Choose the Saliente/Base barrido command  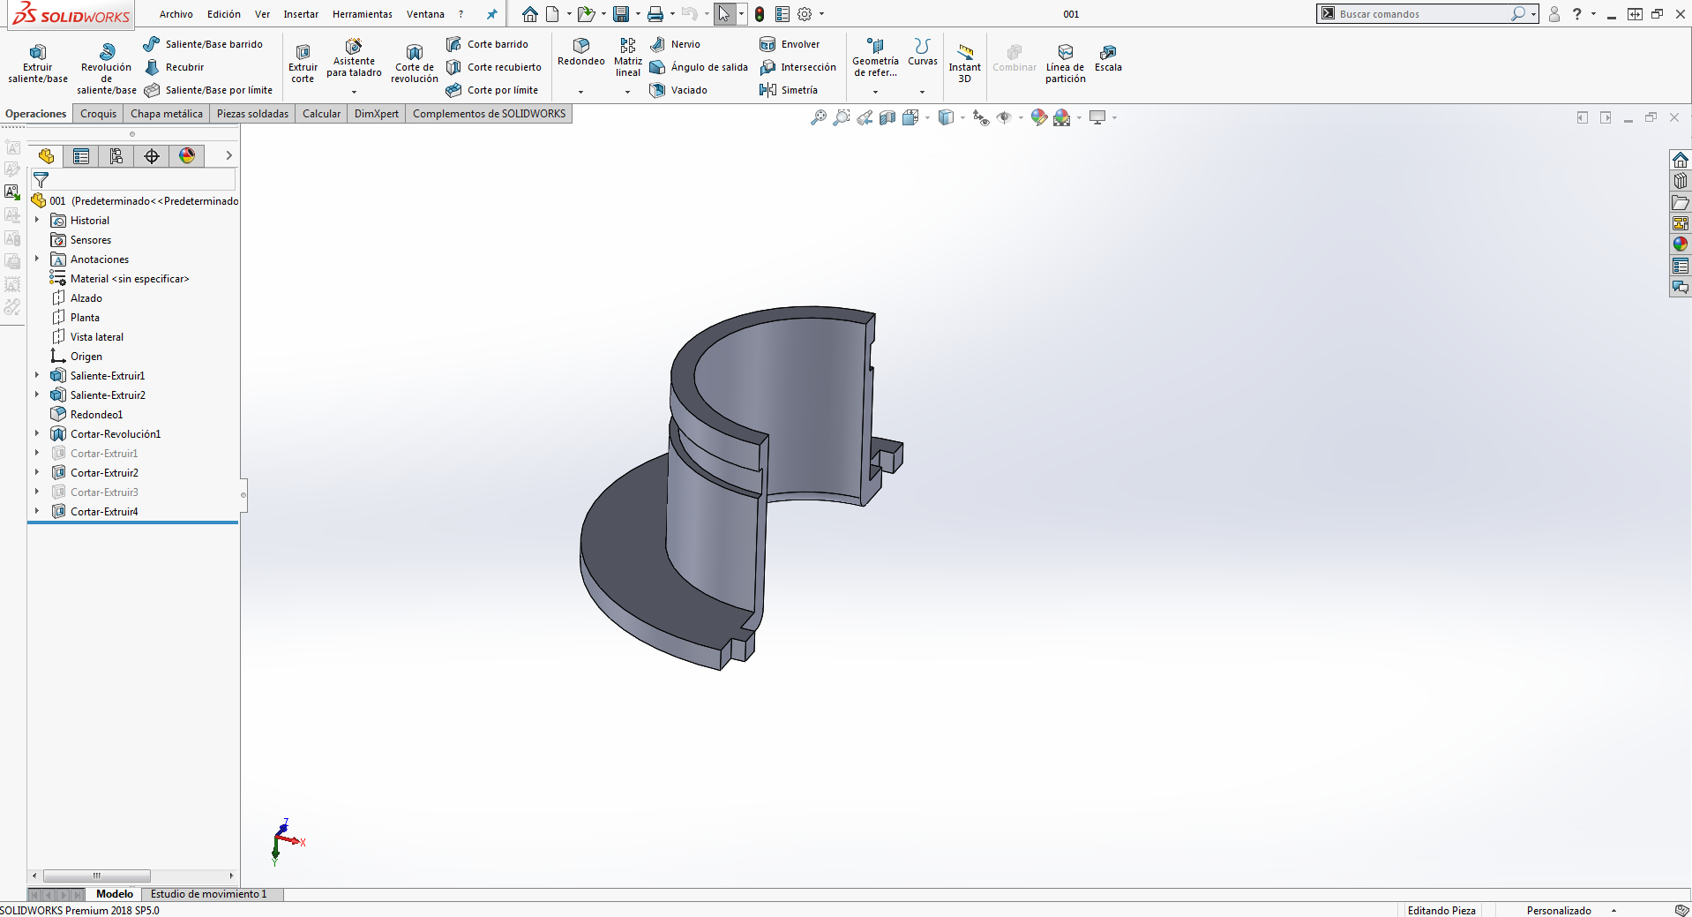[203, 44]
